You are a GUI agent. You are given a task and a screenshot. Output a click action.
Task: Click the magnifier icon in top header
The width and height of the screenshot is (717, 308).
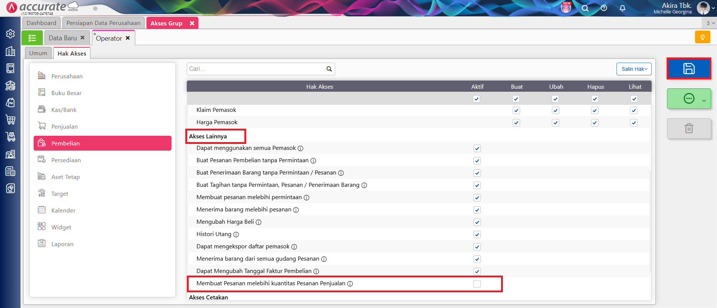point(585,8)
